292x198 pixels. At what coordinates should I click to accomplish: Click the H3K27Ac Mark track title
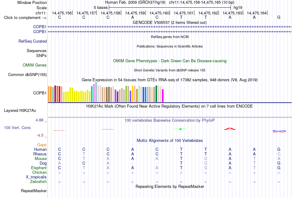(x=170, y=106)
